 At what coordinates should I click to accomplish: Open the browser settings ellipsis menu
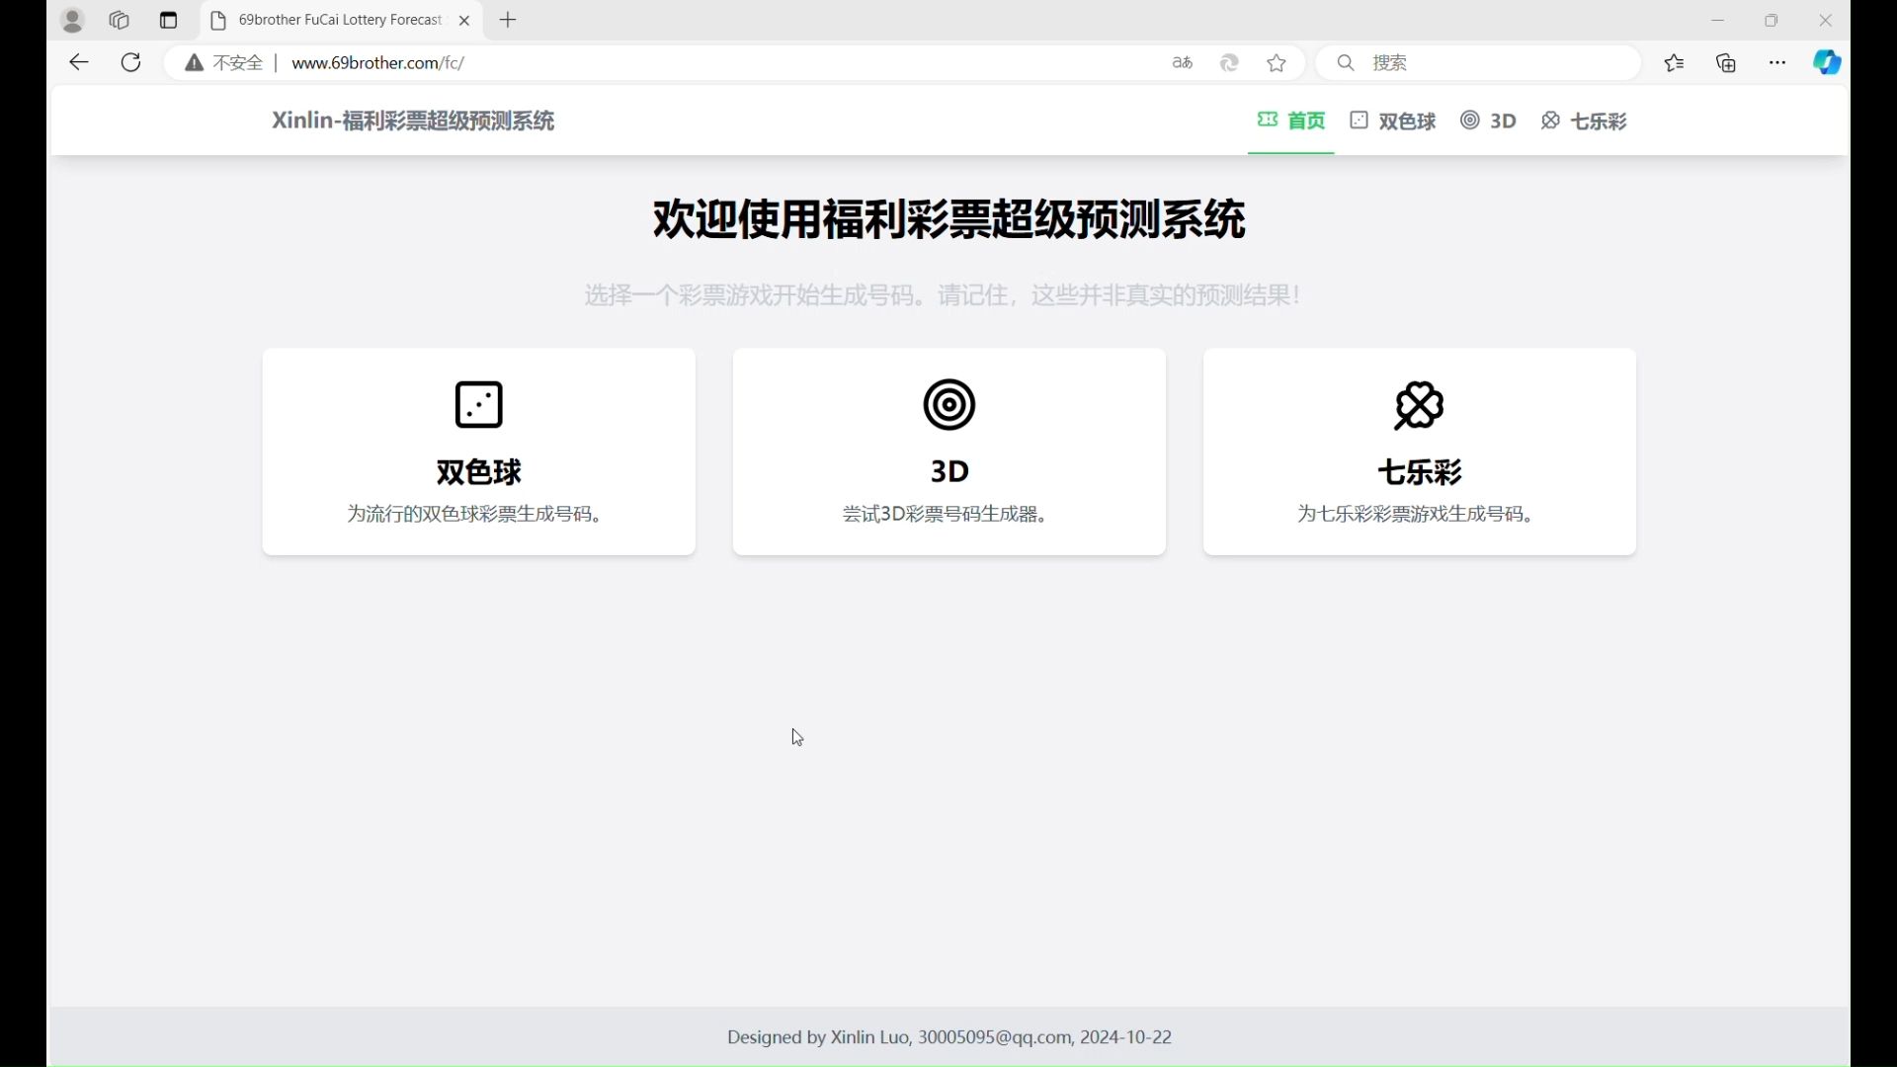1777,62
